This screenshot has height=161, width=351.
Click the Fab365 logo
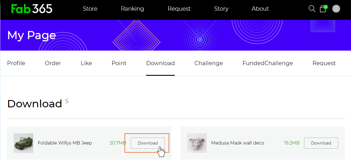[x=32, y=9]
